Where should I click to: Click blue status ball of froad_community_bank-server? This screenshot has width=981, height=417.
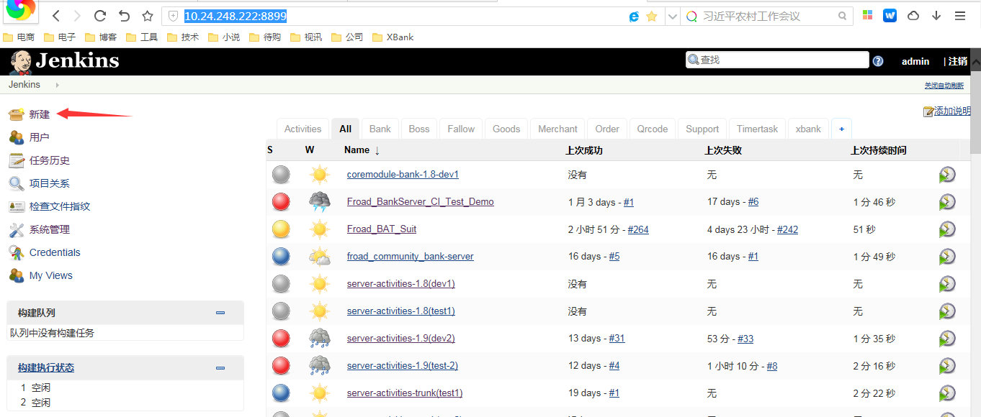tap(281, 257)
